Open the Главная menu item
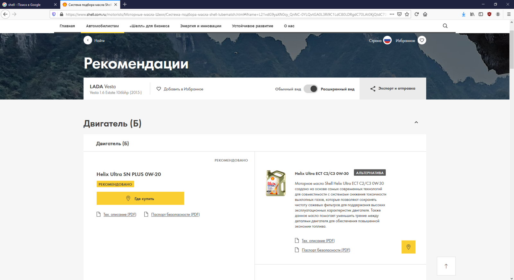514x280 pixels. point(67,26)
